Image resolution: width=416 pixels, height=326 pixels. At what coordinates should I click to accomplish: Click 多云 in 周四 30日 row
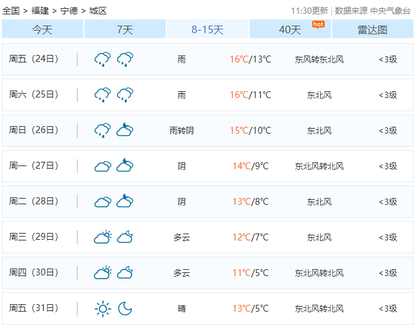[x=182, y=273]
